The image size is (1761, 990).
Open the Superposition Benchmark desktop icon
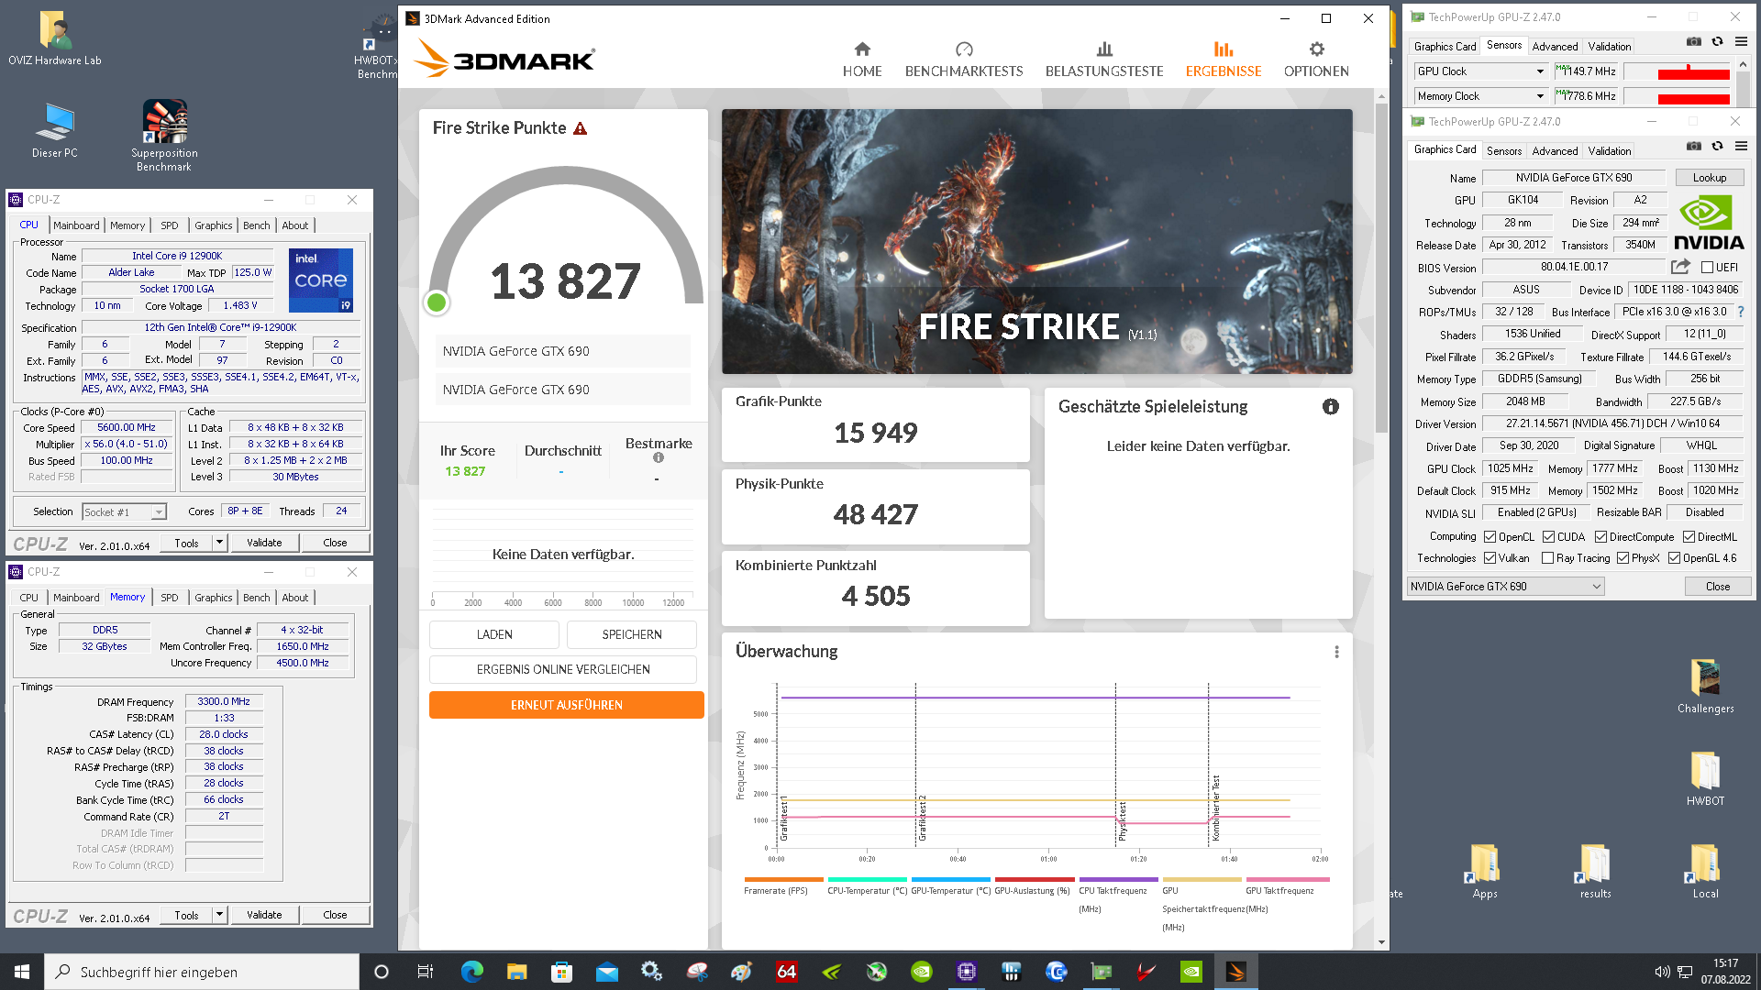pos(164,136)
